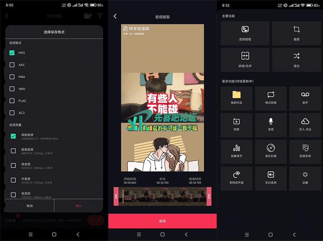
Task: Select the WAV format checkbox
Action: coord(12,89)
